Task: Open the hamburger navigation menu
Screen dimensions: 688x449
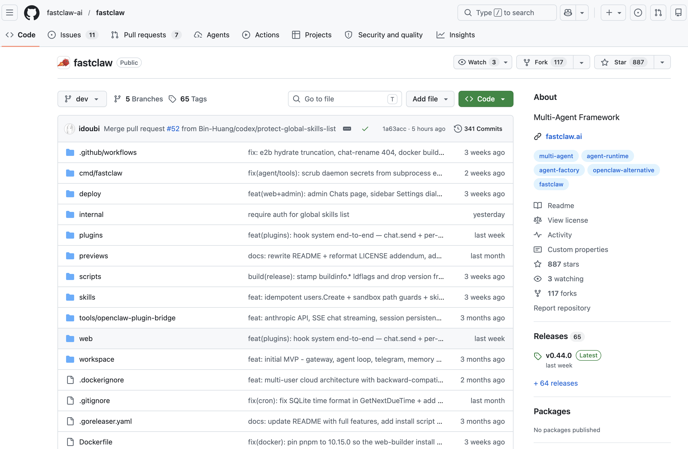Action: pyautogui.click(x=10, y=13)
